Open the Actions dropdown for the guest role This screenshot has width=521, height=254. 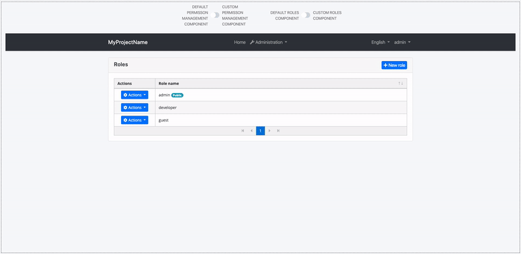135,120
